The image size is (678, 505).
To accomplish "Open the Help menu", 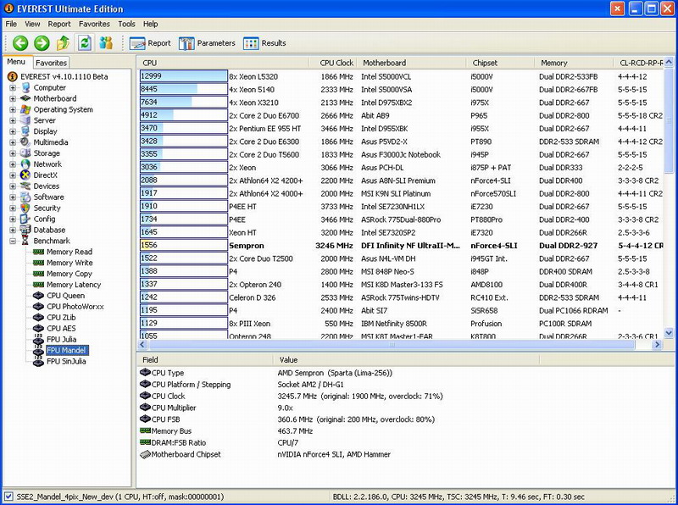I will coord(151,25).
